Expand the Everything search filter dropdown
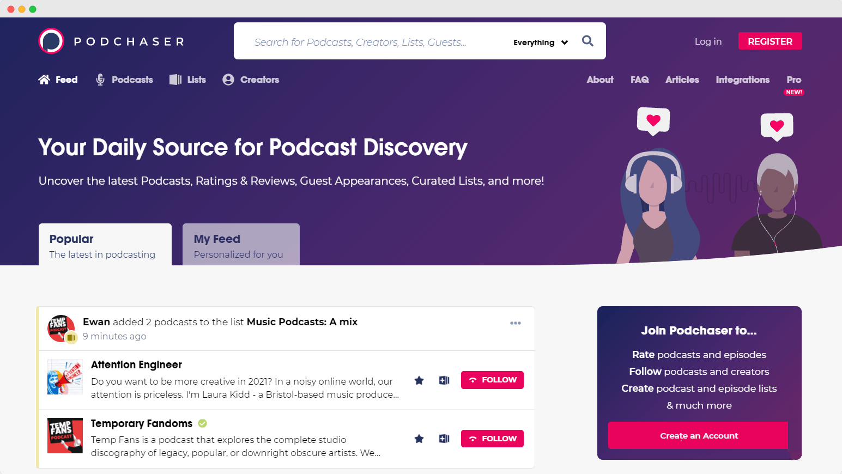 pos(541,42)
